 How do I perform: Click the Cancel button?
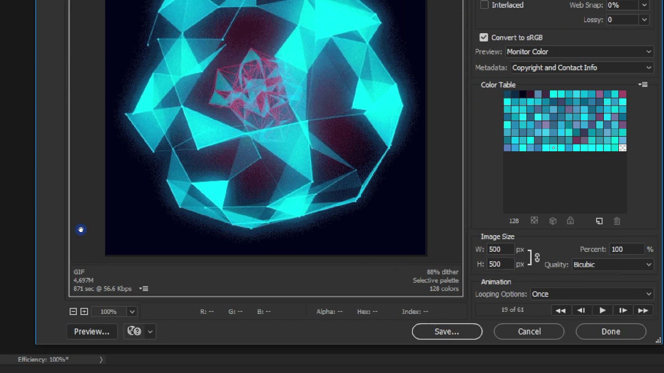tap(529, 332)
